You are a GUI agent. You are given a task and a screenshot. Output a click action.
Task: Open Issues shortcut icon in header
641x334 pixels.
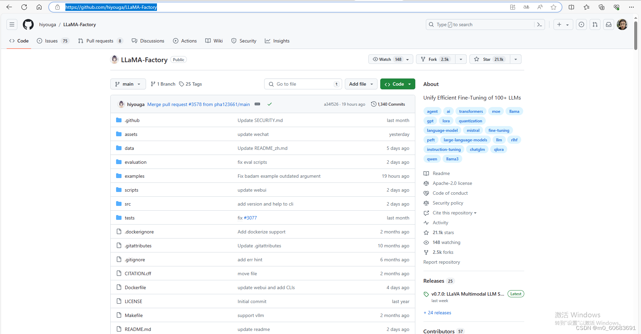[581, 24]
